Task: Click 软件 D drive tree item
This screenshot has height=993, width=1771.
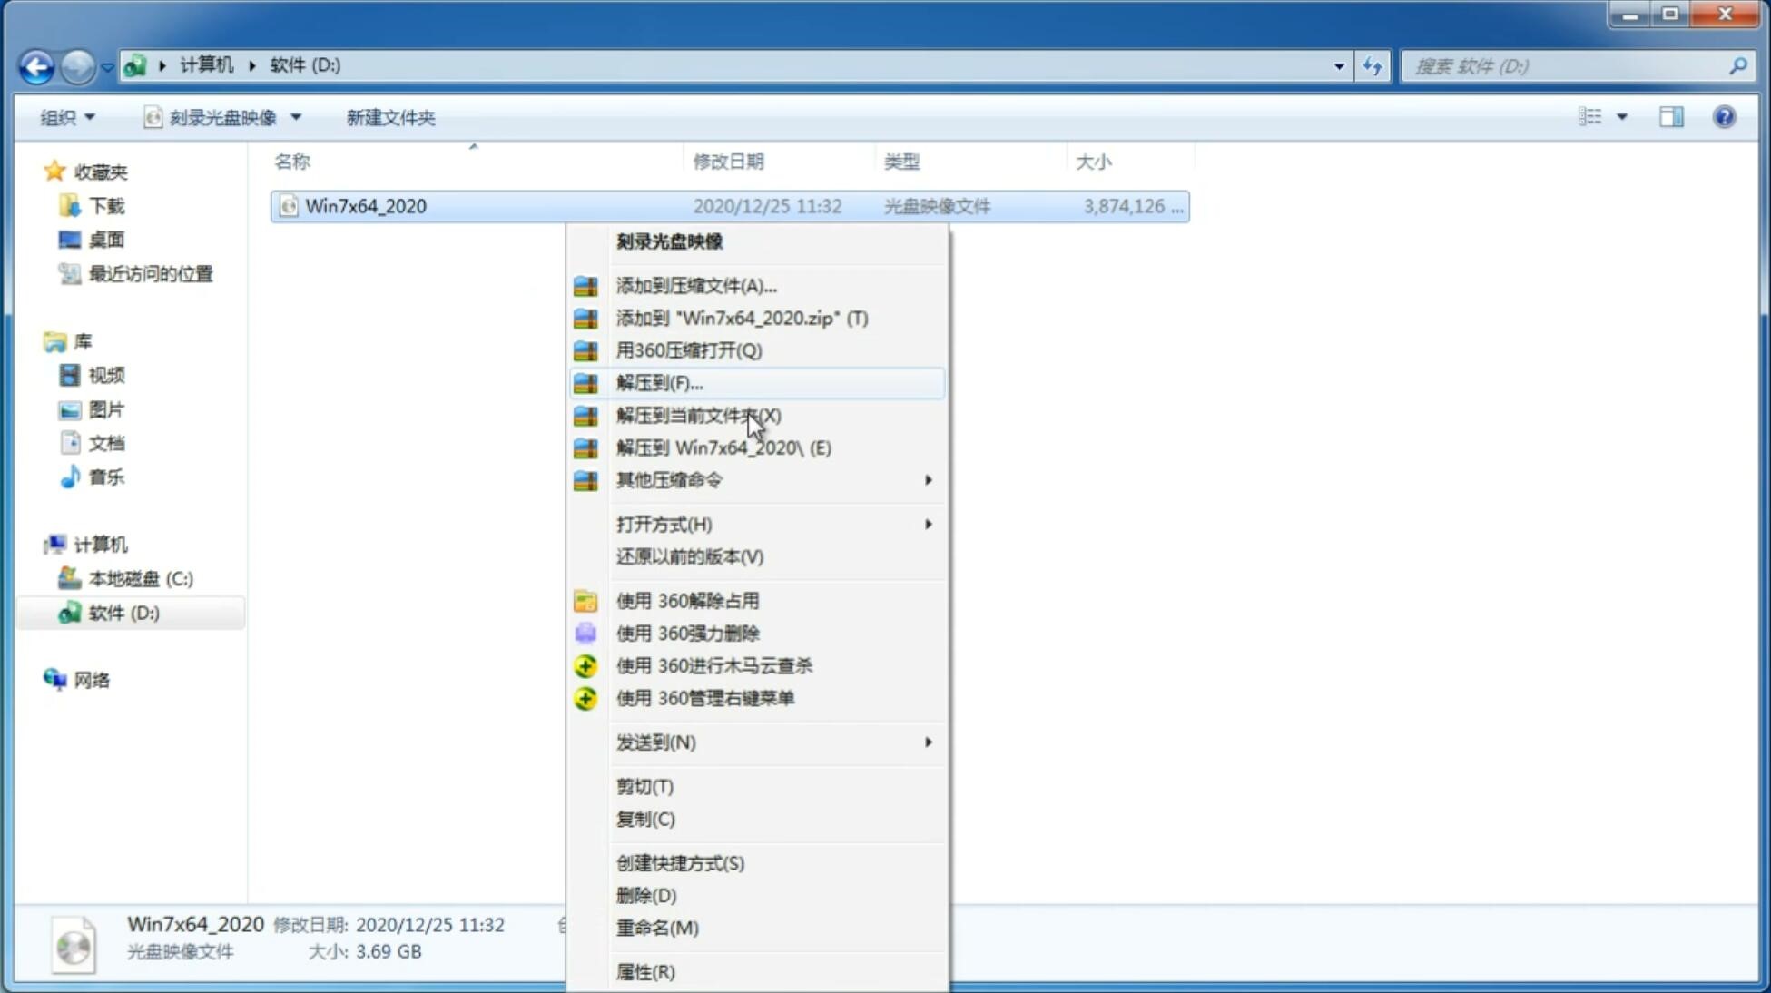Action: (124, 612)
